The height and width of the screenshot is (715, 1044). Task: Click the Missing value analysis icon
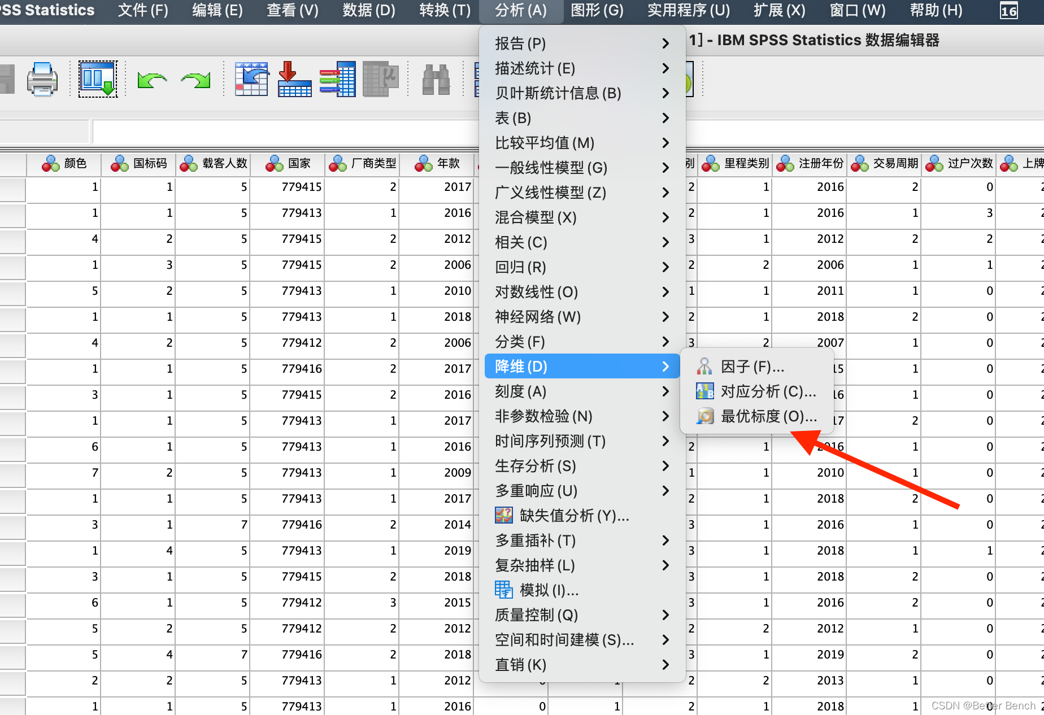[x=503, y=516]
